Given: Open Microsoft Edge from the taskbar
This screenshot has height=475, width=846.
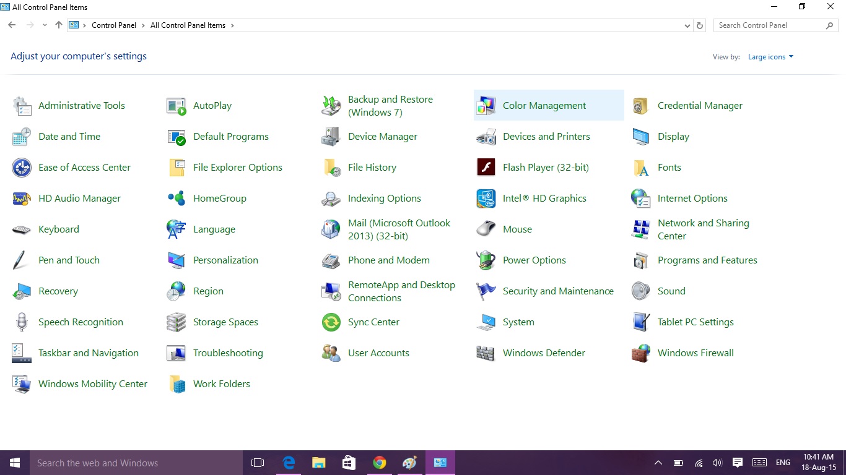Looking at the screenshot, I should tap(289, 463).
